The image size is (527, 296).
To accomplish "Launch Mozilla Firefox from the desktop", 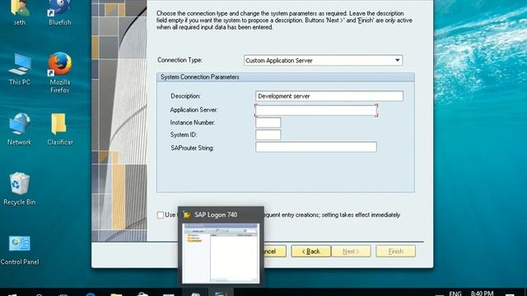I will coord(60,73).
